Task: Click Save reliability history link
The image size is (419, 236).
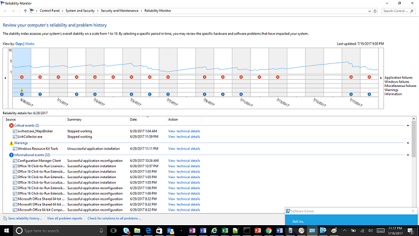Action: click(25, 218)
